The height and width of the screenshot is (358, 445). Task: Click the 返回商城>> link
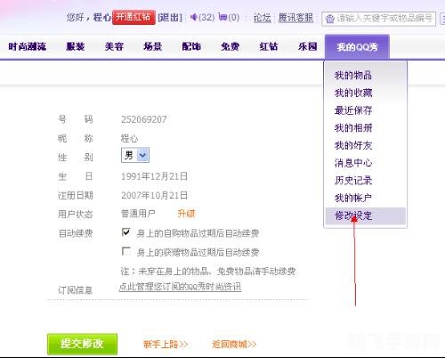tap(234, 345)
